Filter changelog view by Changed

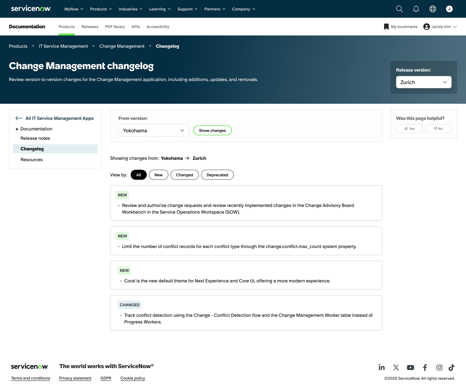click(185, 175)
